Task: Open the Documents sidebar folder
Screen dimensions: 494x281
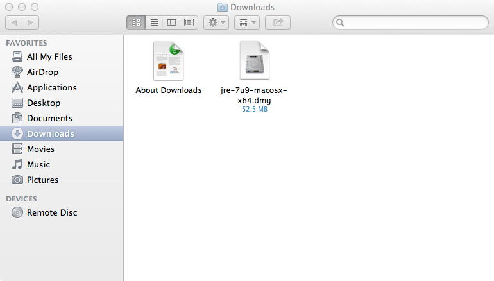Action: click(49, 118)
